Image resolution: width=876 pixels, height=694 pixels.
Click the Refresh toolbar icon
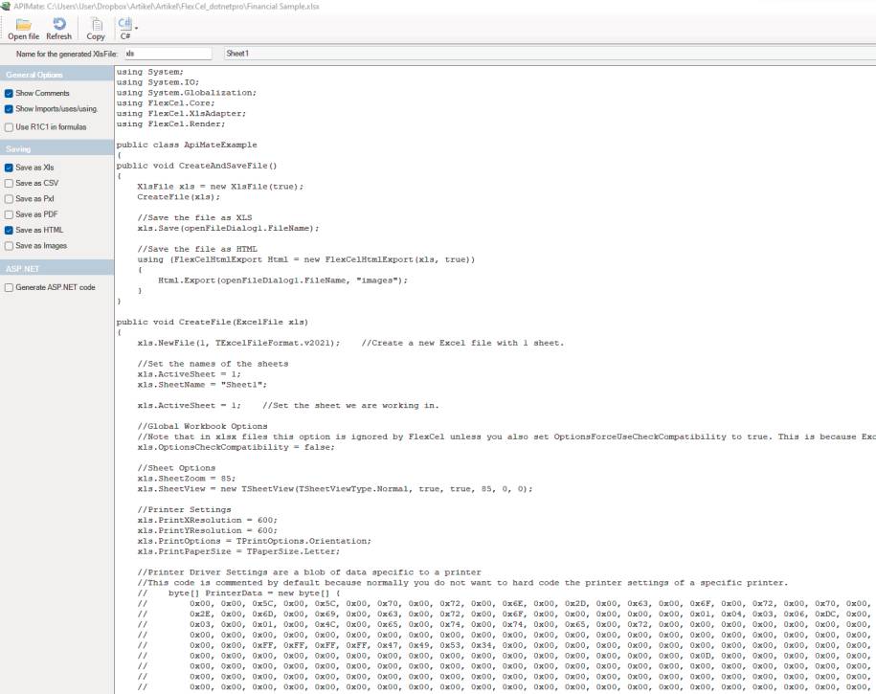[58, 24]
